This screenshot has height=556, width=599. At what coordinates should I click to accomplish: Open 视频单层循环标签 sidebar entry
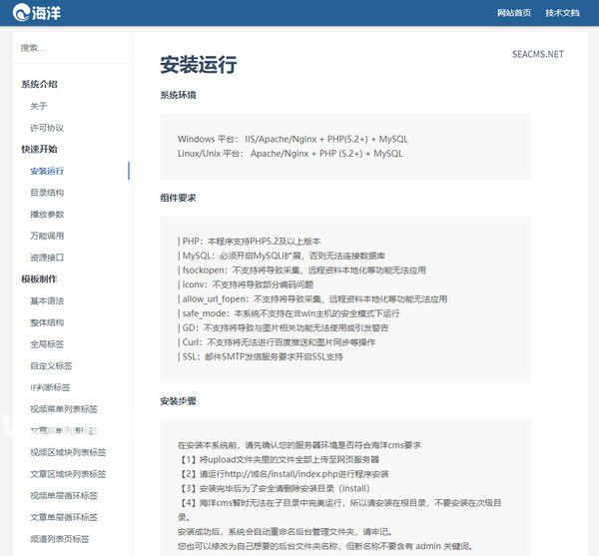click(x=64, y=496)
